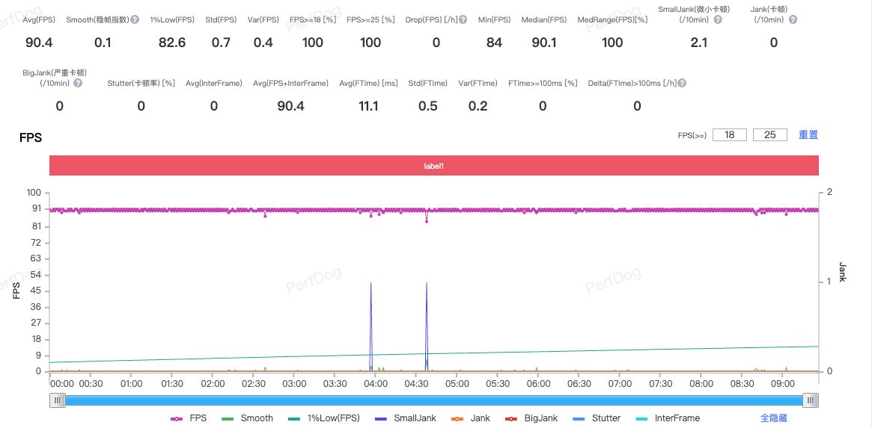
Task: Click the 重置 reset link
Action: [808, 135]
